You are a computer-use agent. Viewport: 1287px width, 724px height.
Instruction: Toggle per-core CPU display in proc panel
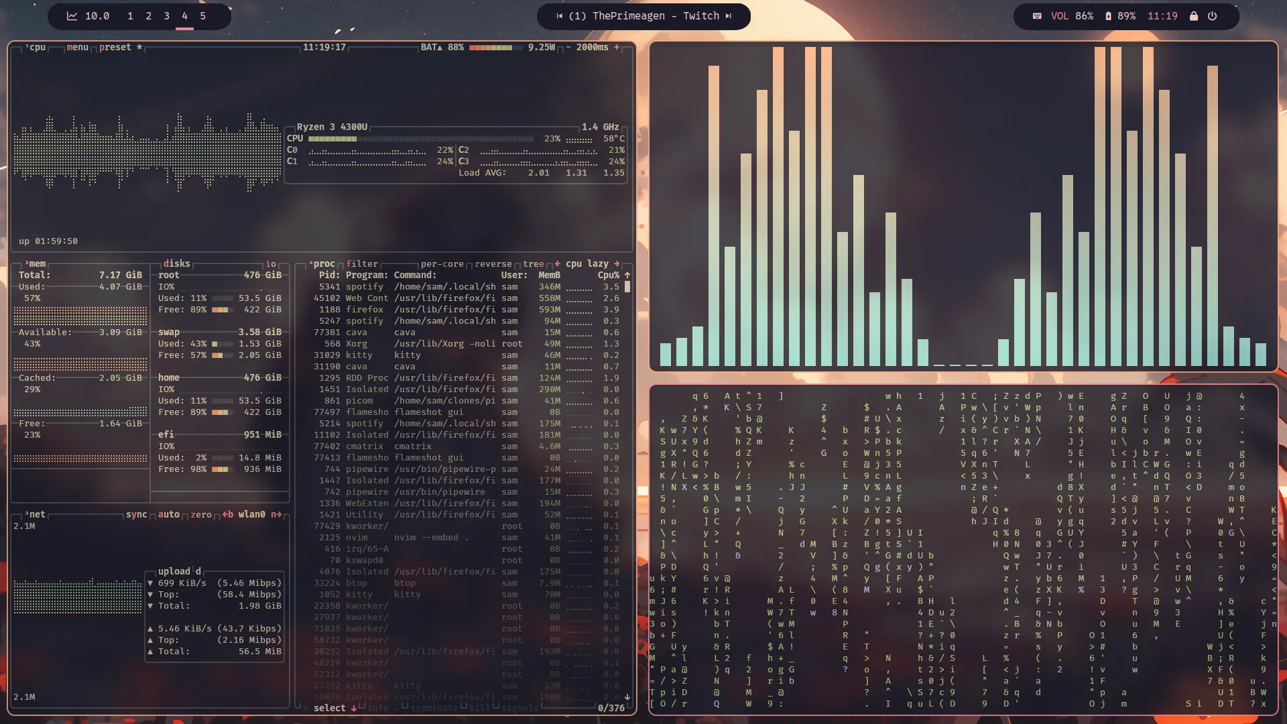point(442,263)
